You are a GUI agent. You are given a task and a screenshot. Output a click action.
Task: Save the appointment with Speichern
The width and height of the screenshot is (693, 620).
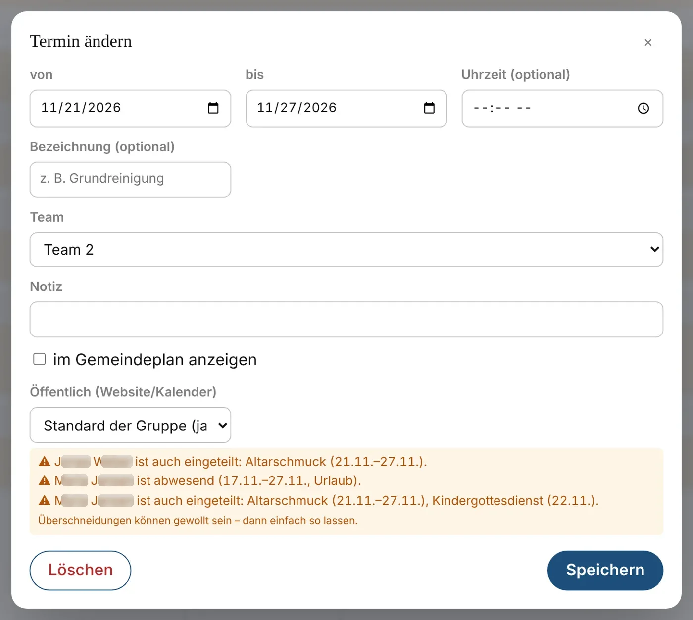click(x=605, y=570)
